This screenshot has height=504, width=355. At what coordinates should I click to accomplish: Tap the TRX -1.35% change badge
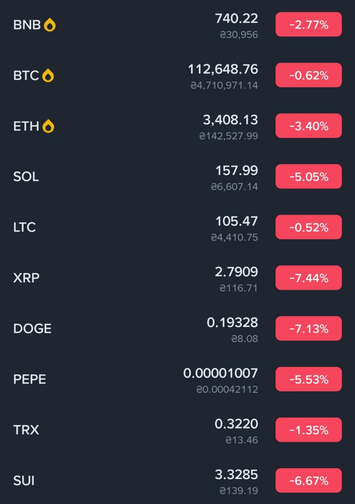309,430
